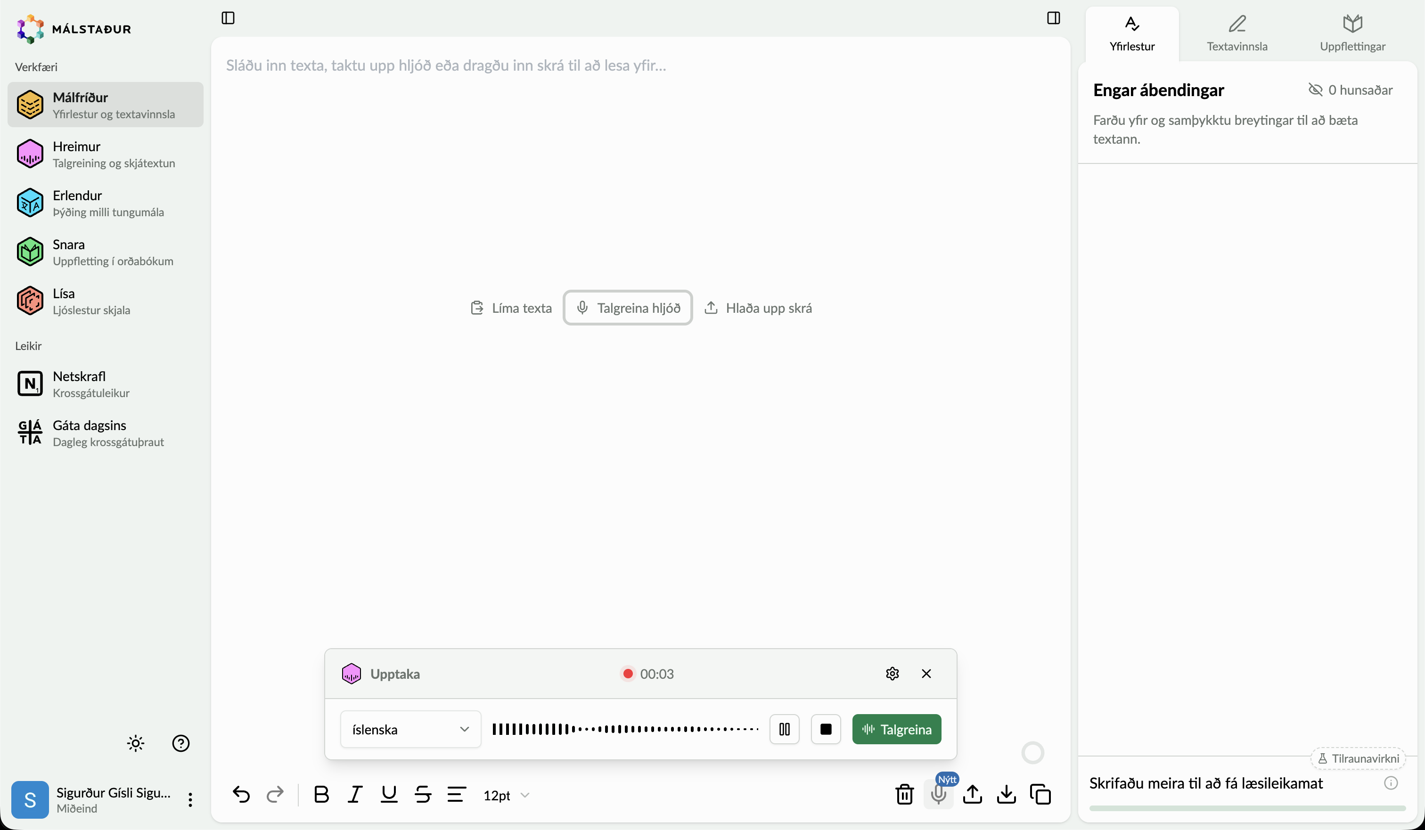Open the 12pt font size dropdown
Screen dimensions: 1425x830
pyautogui.click(x=506, y=795)
